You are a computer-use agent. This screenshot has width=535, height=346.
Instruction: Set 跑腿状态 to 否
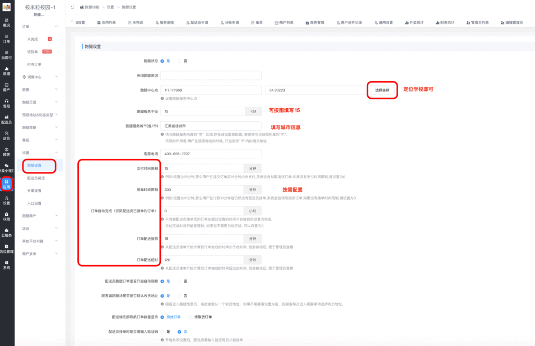(182, 61)
